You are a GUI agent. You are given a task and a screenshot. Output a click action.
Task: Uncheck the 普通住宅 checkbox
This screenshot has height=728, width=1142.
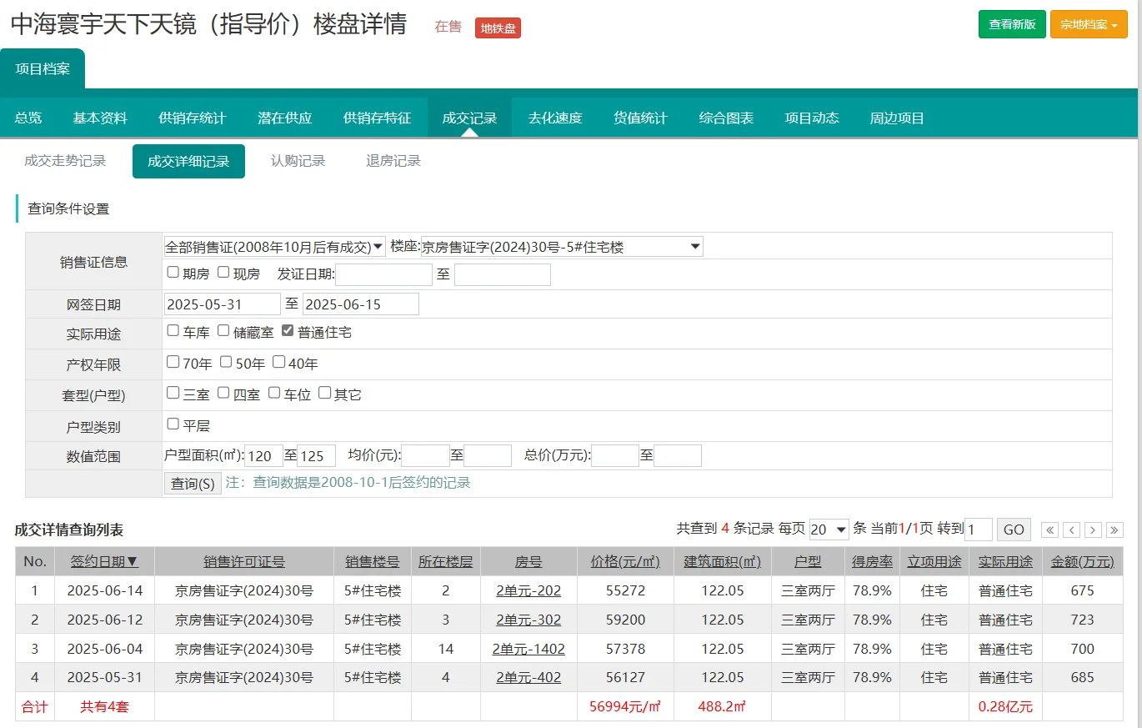288,330
